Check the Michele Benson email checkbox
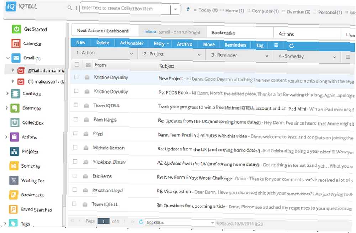The width and height of the screenshot is (356, 233). (x=75, y=148)
